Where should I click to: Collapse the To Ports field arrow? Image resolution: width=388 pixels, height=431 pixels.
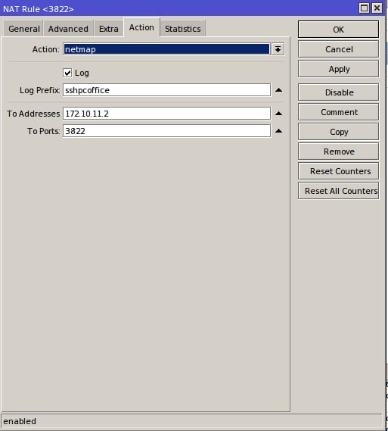[278, 131]
